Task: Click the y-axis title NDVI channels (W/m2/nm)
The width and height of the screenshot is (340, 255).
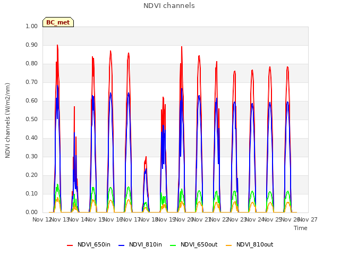Action: pyautogui.click(x=7, y=121)
